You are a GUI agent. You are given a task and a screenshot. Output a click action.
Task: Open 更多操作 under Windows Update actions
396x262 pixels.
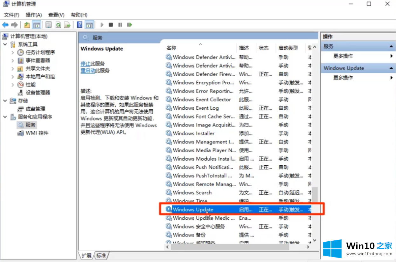[x=343, y=78]
